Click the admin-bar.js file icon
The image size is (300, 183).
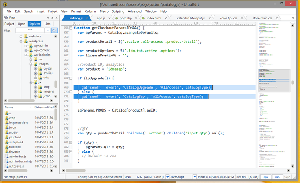(7, 157)
